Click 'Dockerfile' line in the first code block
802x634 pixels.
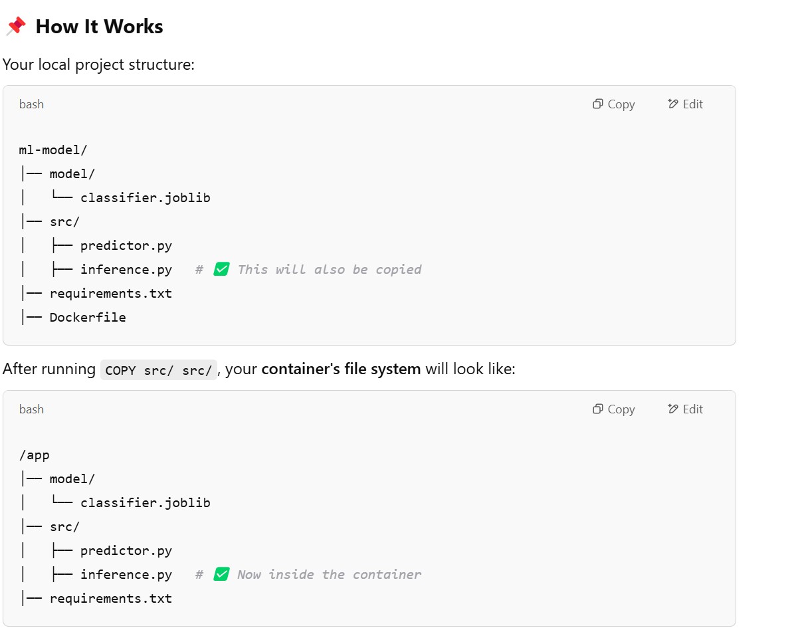tap(88, 317)
